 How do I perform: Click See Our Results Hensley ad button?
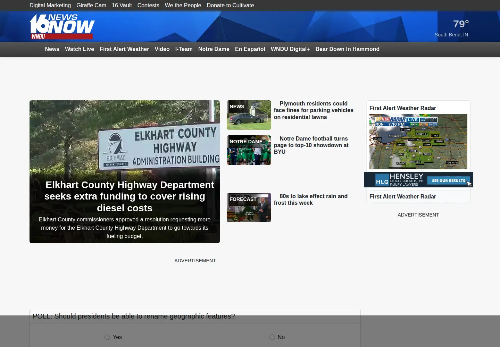449,181
